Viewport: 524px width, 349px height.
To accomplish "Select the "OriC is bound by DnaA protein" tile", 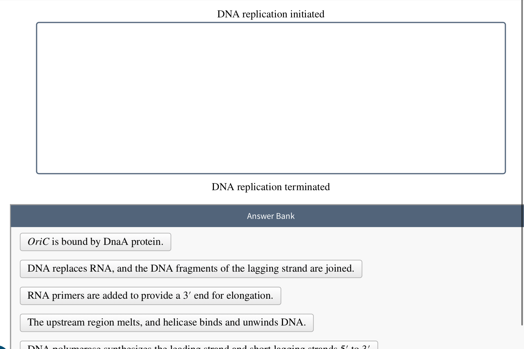I will (x=95, y=242).
